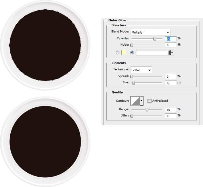Click the Opacity slider handle
Viewport: 203px width, 187px height.
point(155,39)
